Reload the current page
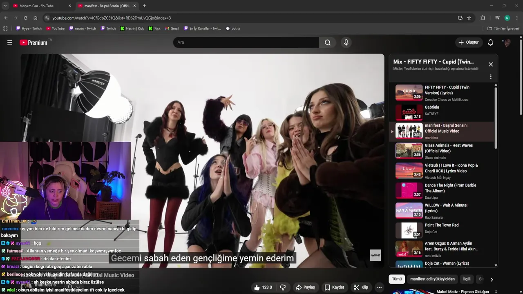Screen dimensions: 523x294 [x=25, y=18]
